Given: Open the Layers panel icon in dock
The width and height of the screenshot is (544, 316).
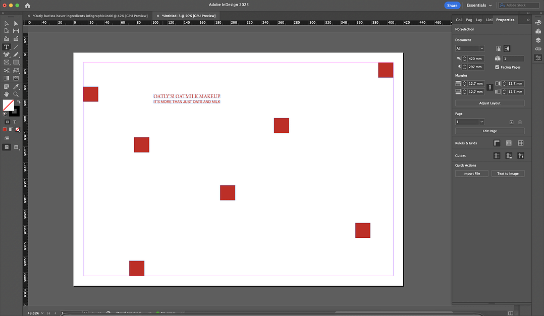Looking at the screenshot, I should click(x=538, y=40).
